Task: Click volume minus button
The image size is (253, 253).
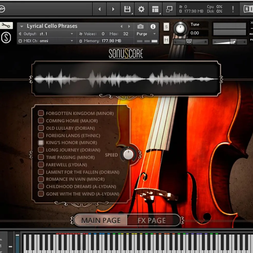Action: pos(215,42)
